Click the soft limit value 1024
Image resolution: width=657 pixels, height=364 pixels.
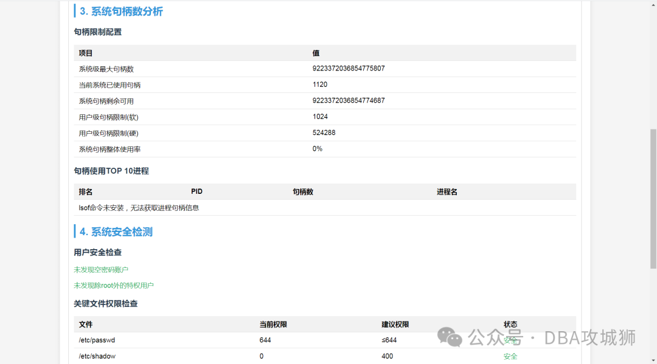(x=320, y=117)
